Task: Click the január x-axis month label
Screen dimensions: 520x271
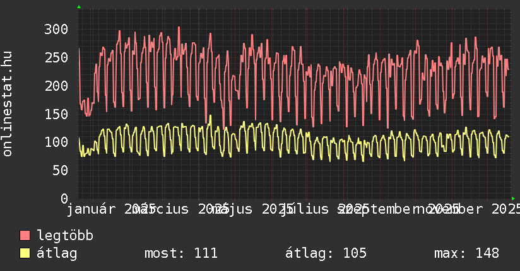Action: pyautogui.click(x=95, y=209)
